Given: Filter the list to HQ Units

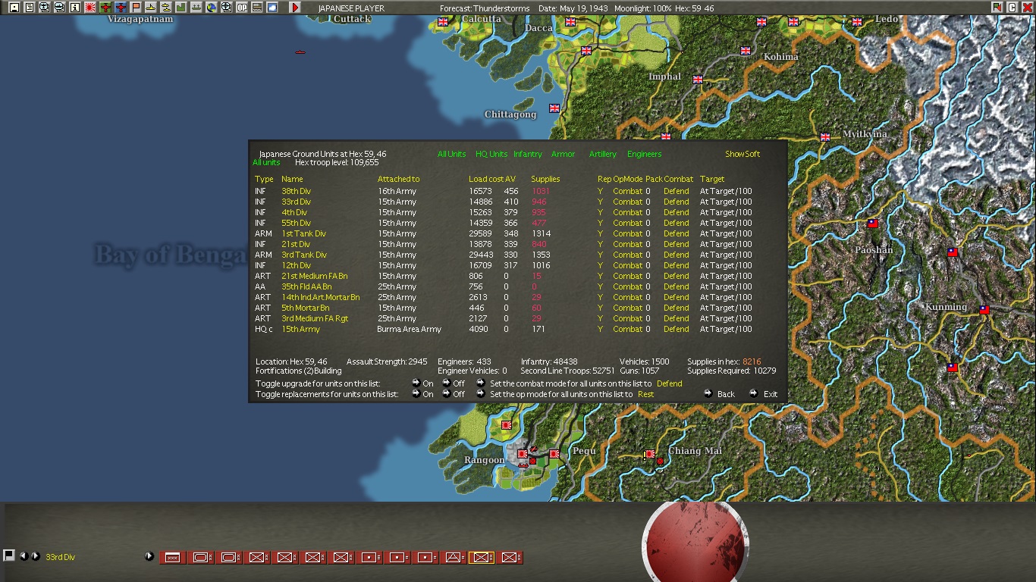Looking at the screenshot, I should 491,155.
